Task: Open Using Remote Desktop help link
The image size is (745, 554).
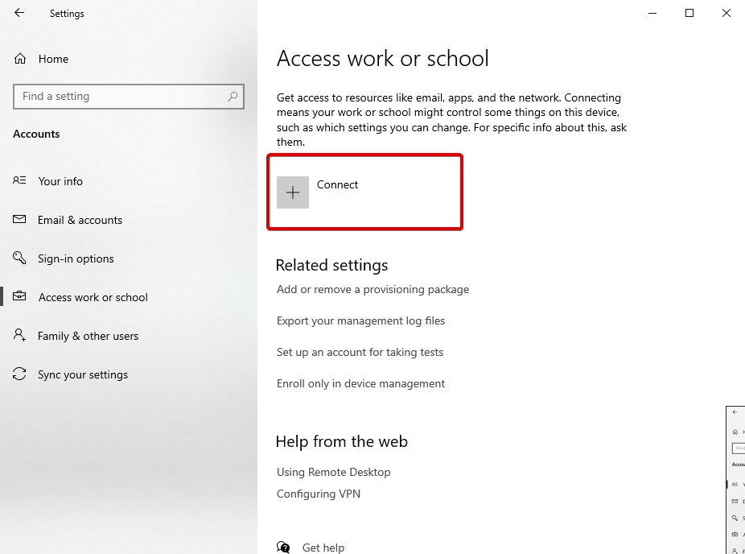Action: tap(334, 472)
